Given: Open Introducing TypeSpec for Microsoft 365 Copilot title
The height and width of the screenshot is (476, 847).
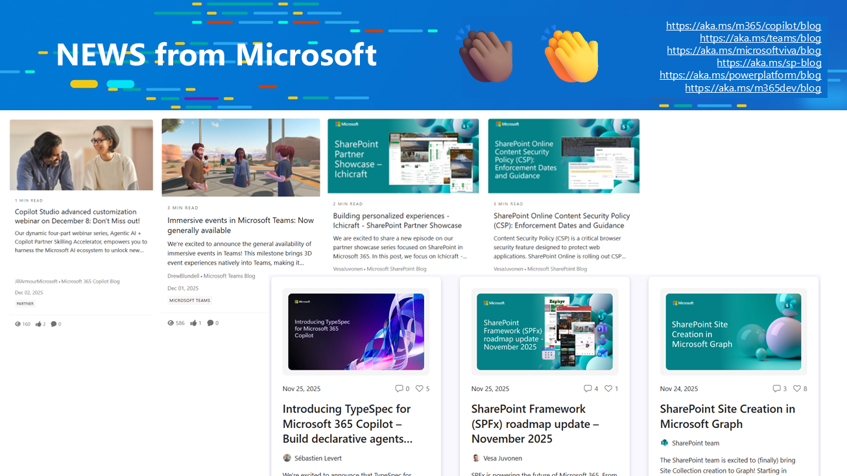Looking at the screenshot, I should click(348, 423).
